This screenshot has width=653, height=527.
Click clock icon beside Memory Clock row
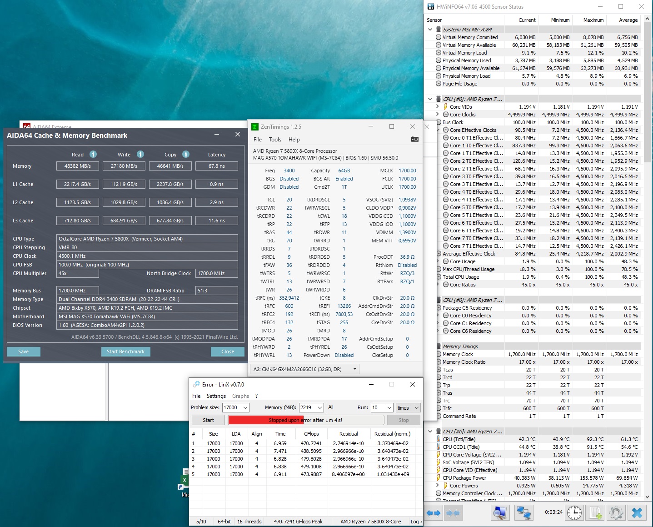tap(439, 354)
